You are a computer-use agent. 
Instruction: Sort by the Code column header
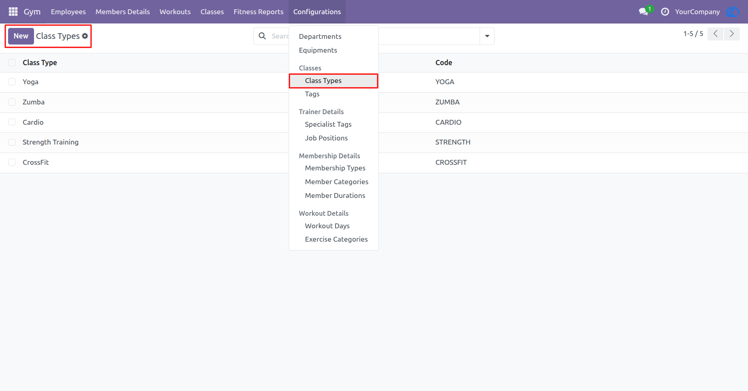[x=444, y=63]
